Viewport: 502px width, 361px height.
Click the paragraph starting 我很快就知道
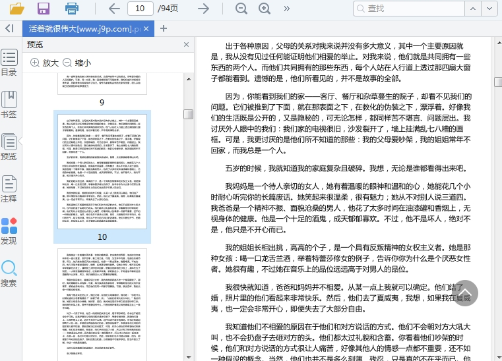click(340, 298)
